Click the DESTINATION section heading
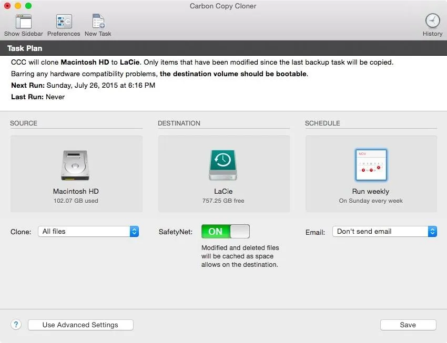This screenshot has width=447, height=343. [x=179, y=123]
